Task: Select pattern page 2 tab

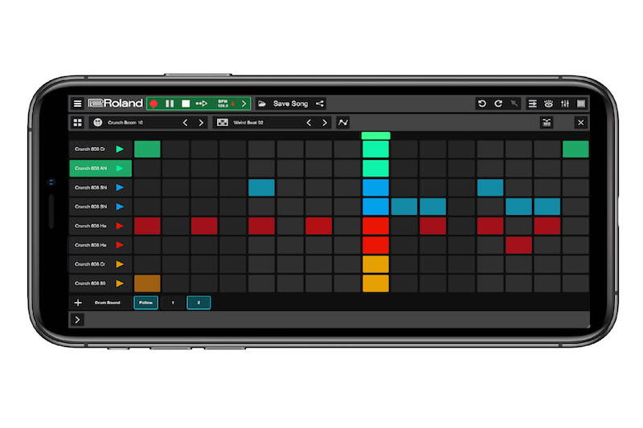Action: tap(199, 303)
